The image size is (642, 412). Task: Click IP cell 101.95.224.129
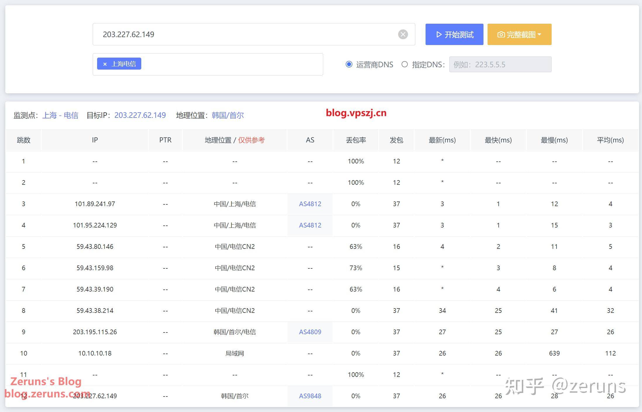(x=95, y=225)
